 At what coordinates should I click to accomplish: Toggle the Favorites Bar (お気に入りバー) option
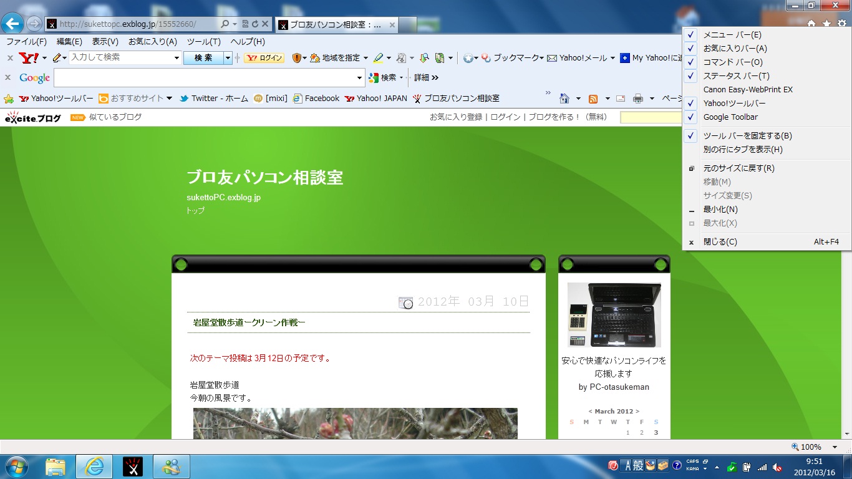tap(767, 49)
